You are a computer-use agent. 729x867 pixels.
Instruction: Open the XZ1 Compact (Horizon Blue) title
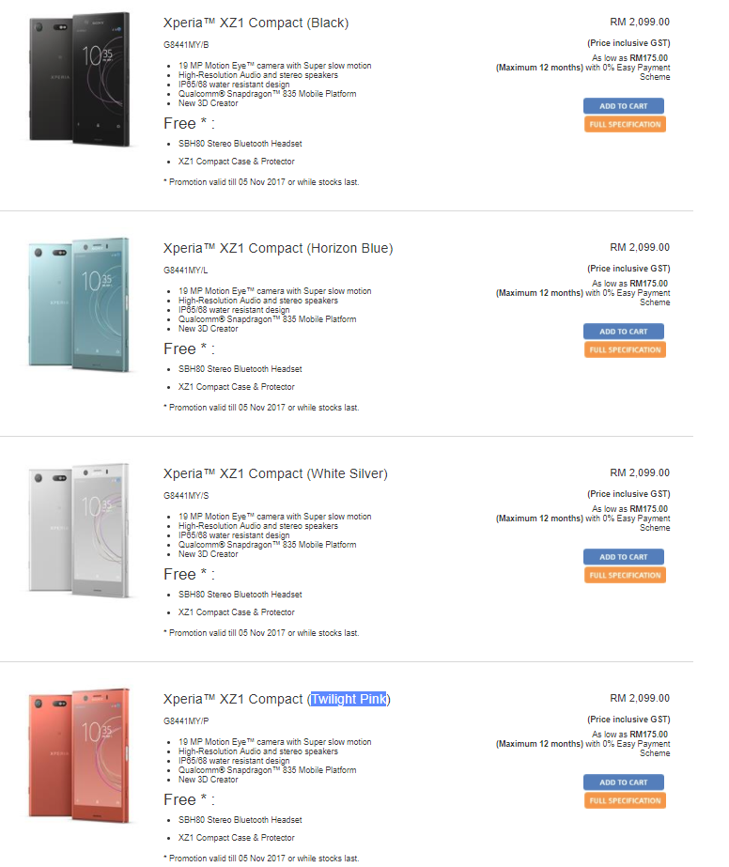pos(277,248)
